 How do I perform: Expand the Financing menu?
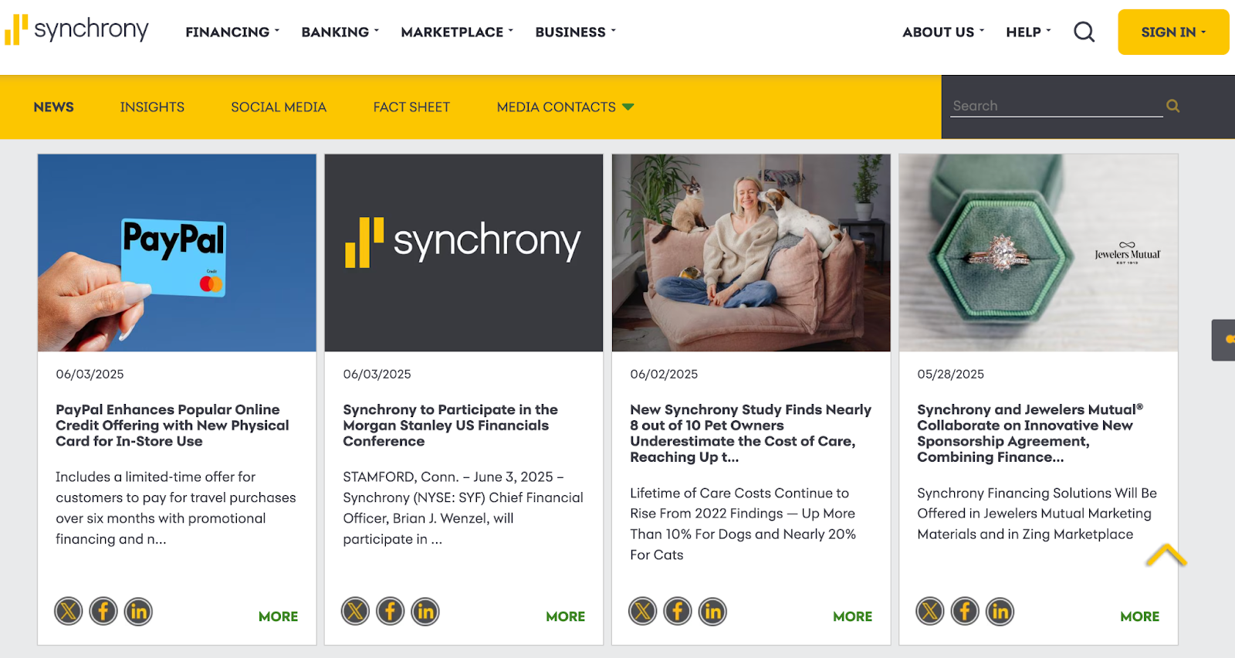click(232, 32)
